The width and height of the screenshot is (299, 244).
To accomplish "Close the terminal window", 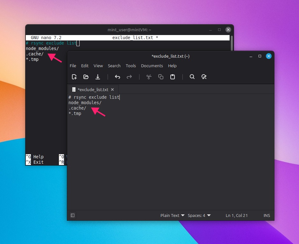I will click(228, 30).
